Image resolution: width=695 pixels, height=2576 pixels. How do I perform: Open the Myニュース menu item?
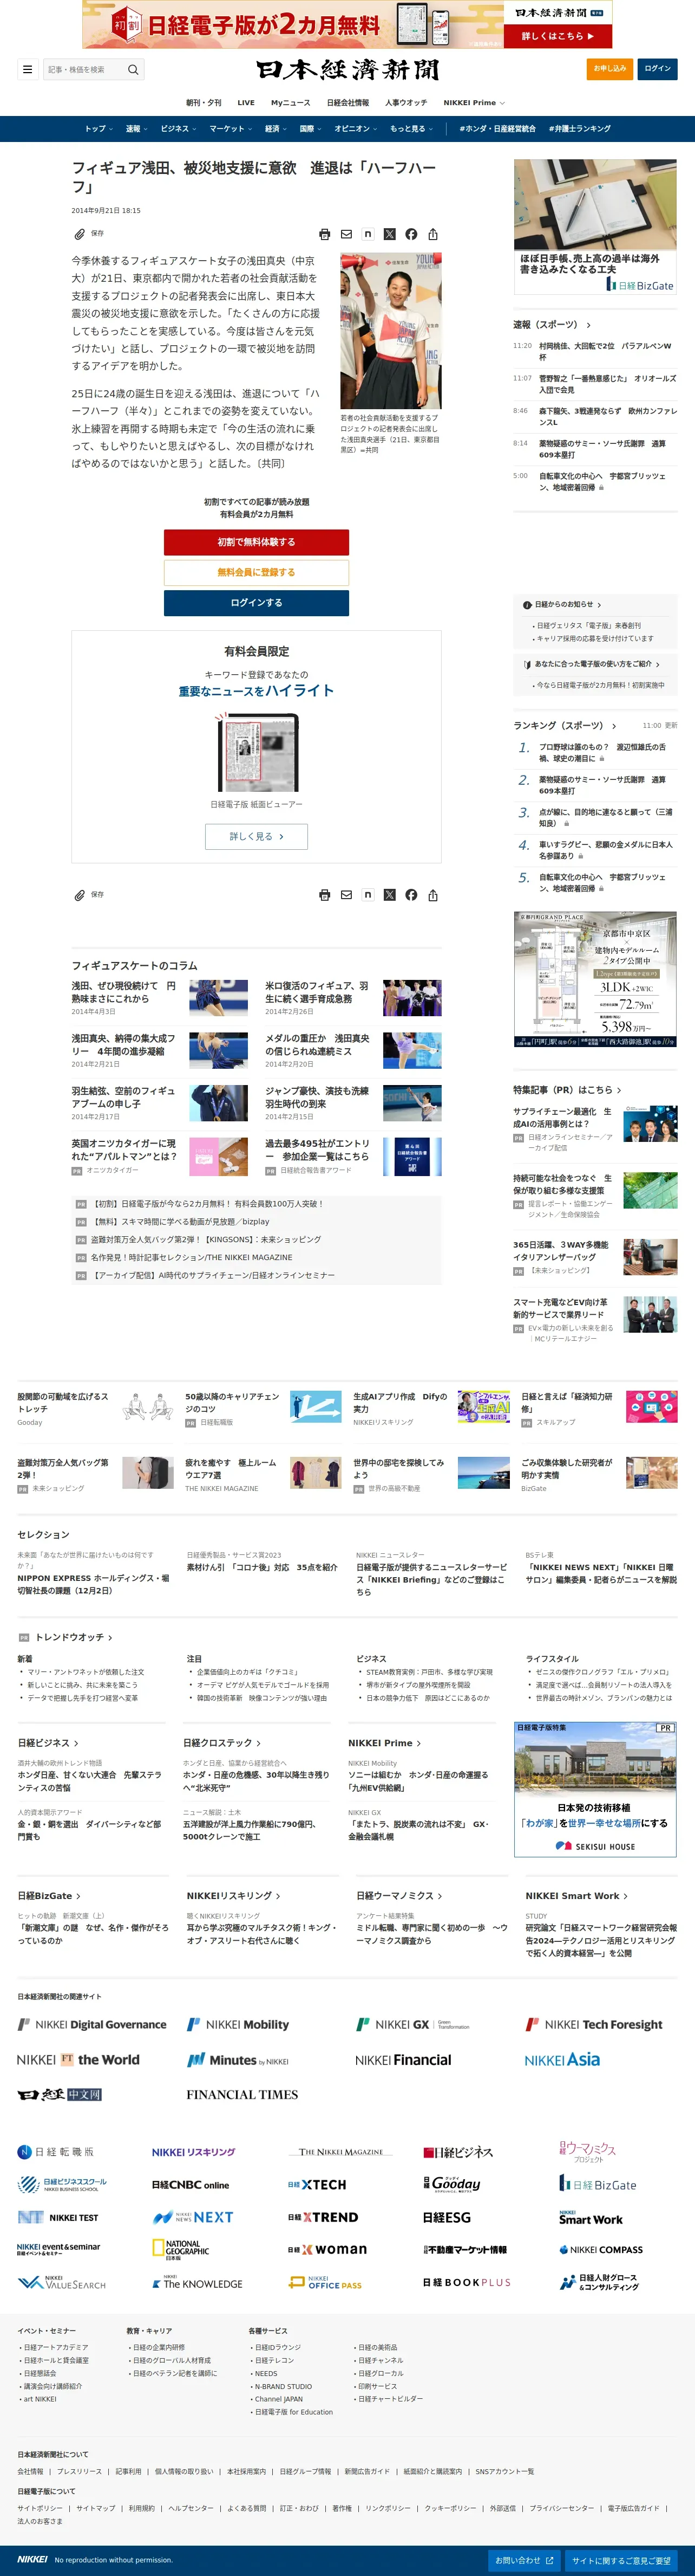click(291, 103)
